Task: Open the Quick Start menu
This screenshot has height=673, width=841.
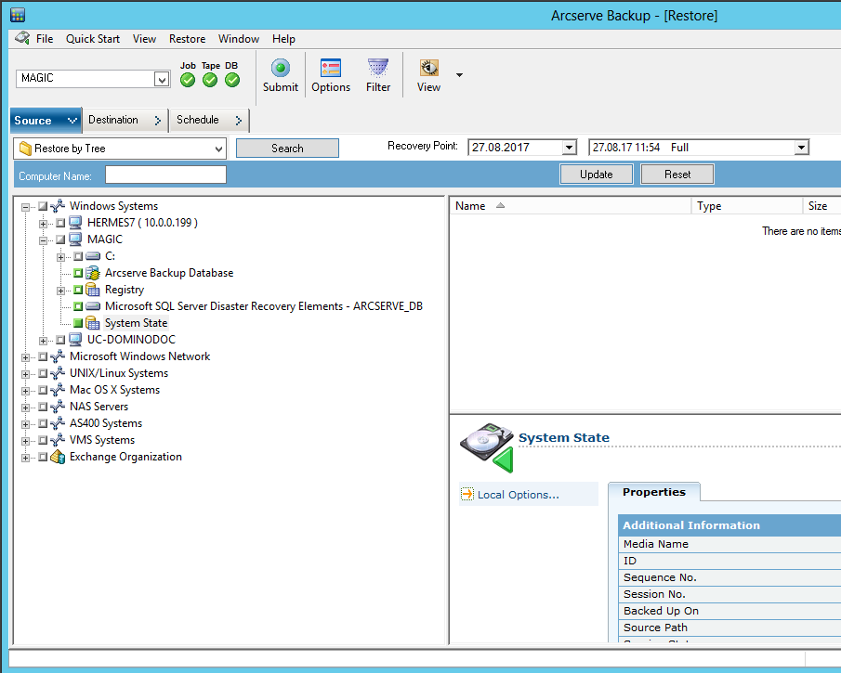Action: (x=93, y=39)
